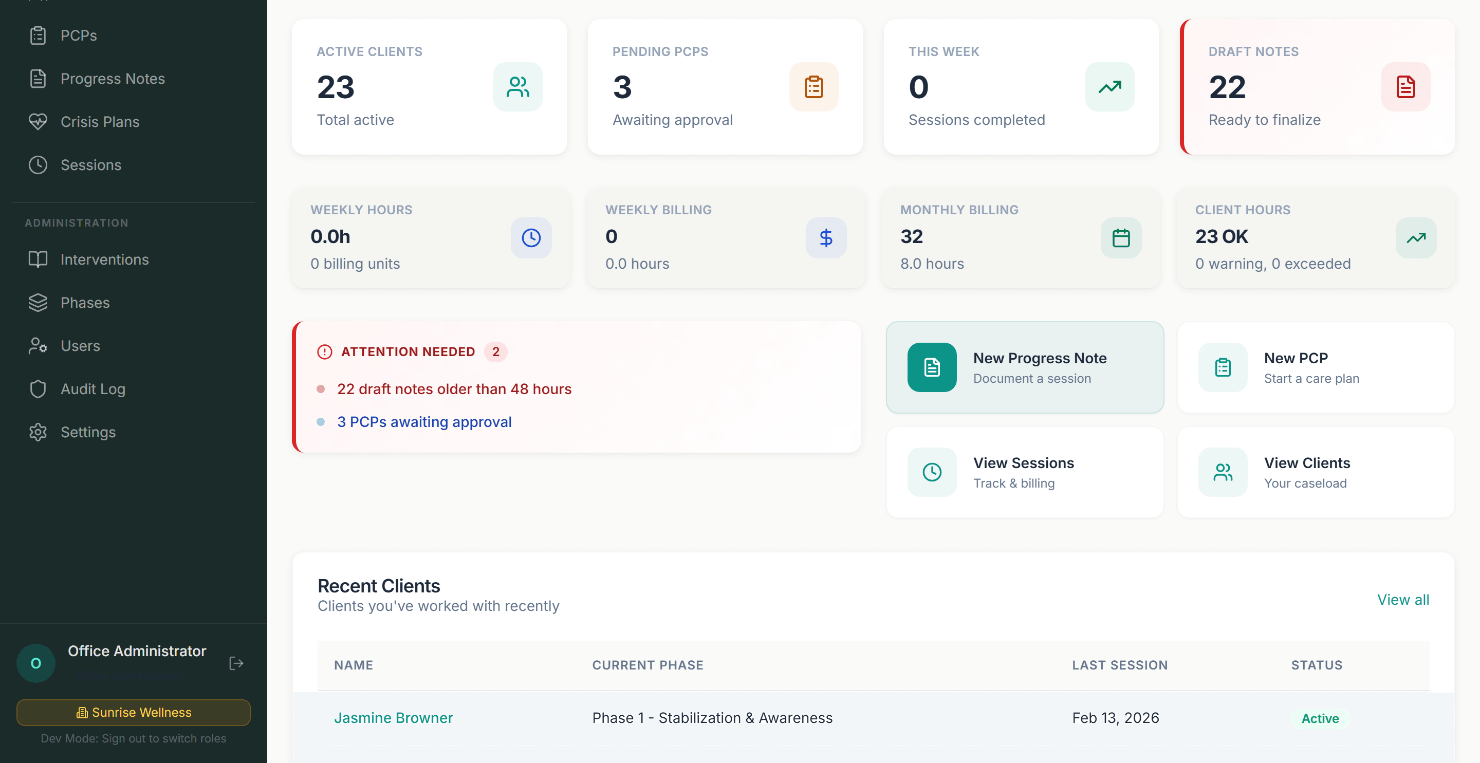Click the dollar icon on Weekly Billing card
This screenshot has height=763, width=1480.
coord(826,237)
